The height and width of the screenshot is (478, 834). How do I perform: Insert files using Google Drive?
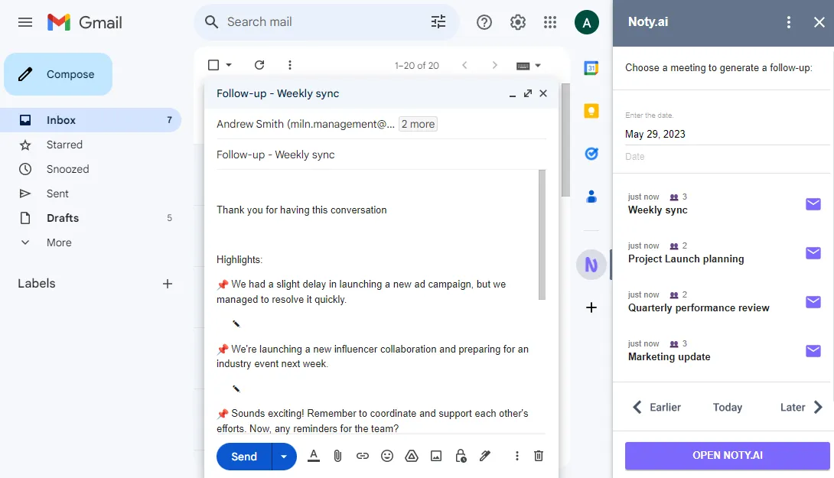[x=412, y=456]
